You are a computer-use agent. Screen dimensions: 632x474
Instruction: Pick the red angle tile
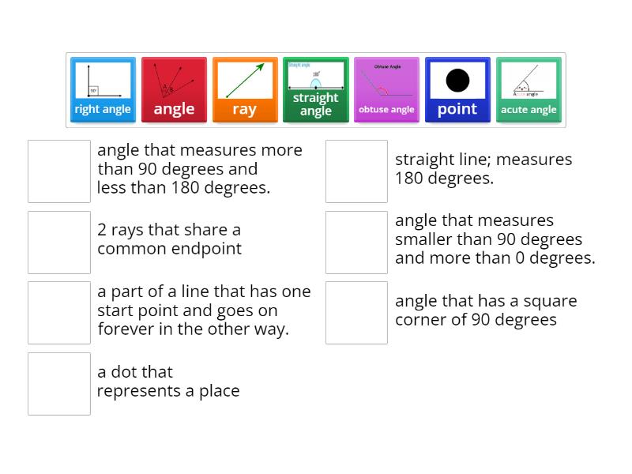tap(174, 89)
